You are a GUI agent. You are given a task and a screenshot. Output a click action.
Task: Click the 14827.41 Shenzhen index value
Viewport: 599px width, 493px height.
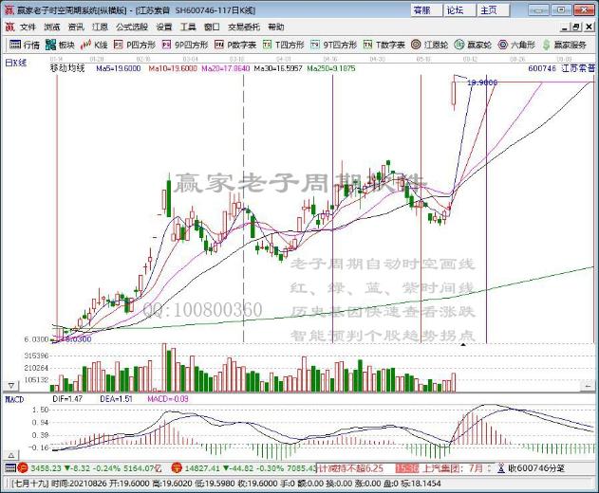[x=202, y=467]
